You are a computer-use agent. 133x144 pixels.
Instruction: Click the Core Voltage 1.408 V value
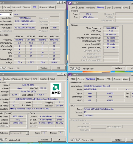coord(41,95)
